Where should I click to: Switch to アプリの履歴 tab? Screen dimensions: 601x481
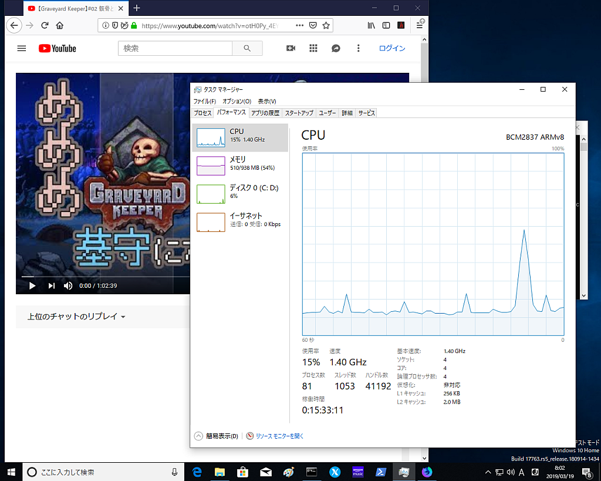tap(265, 113)
